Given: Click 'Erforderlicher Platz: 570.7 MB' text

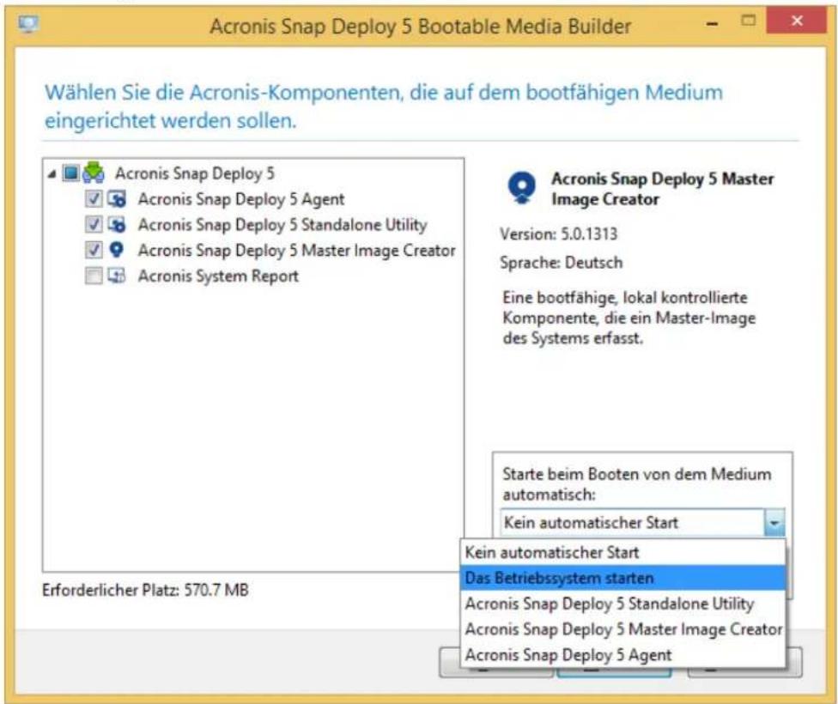Looking at the screenshot, I should click(145, 590).
